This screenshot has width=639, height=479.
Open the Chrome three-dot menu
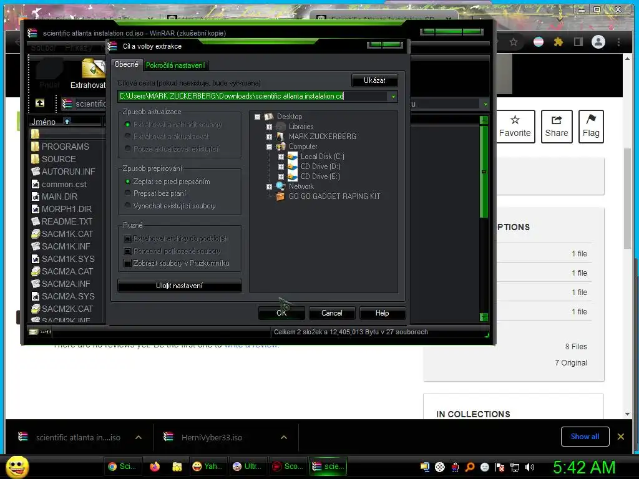pyautogui.click(x=618, y=42)
